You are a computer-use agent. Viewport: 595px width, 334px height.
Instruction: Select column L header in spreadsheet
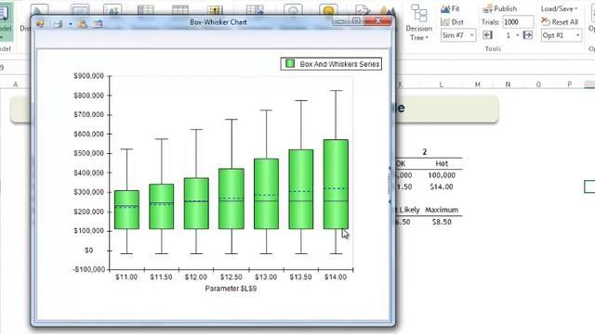[x=441, y=84]
